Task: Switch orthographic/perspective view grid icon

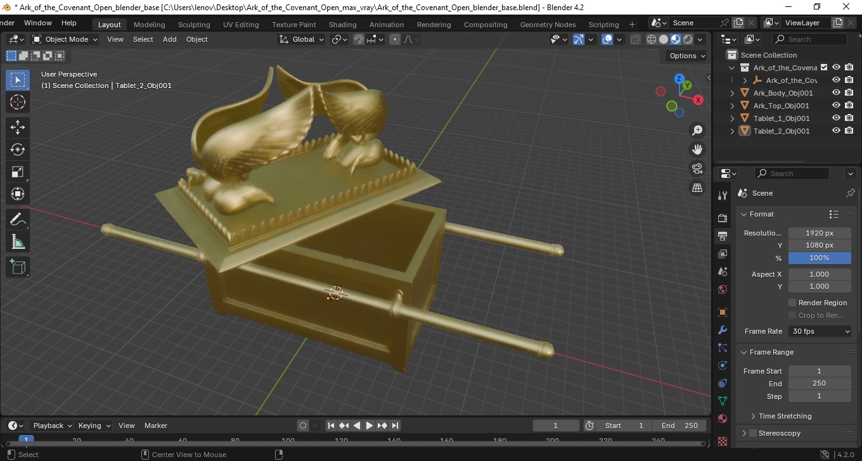Action: click(x=697, y=187)
